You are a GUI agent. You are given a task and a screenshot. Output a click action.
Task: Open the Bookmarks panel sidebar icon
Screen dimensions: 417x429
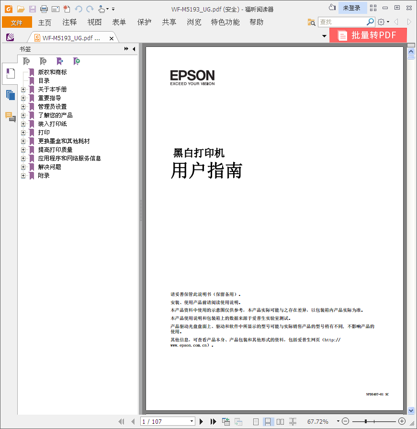pyautogui.click(x=11, y=74)
